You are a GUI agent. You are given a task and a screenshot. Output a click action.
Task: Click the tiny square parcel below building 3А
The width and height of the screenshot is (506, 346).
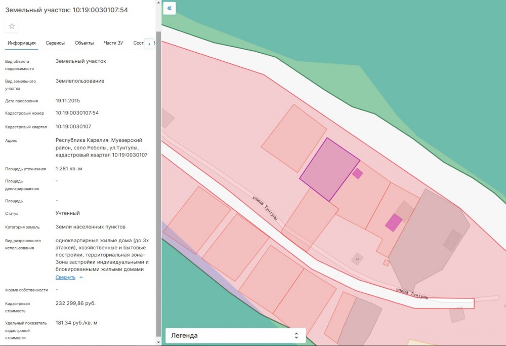[x=386, y=263]
